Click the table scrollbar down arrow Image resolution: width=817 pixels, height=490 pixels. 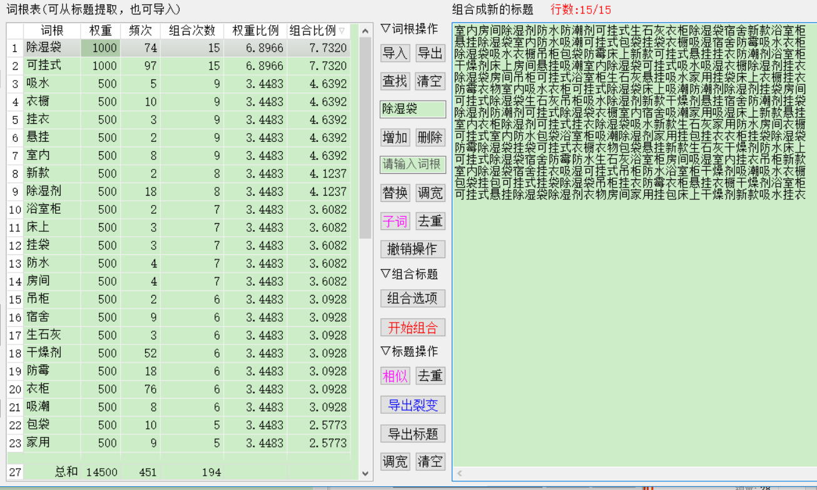365,473
